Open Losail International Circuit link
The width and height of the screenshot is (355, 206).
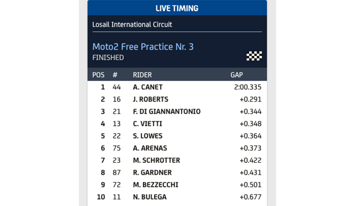132,24
